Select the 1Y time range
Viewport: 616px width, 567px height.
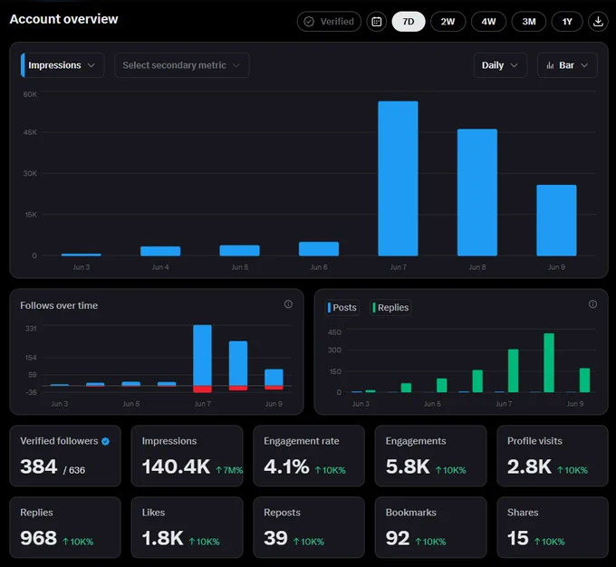pos(567,22)
